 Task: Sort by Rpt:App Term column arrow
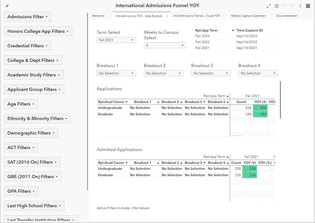tap(233, 31)
